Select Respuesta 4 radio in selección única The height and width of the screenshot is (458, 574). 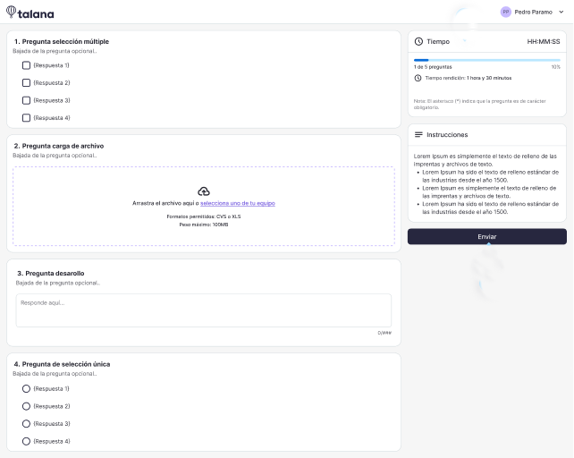26,441
